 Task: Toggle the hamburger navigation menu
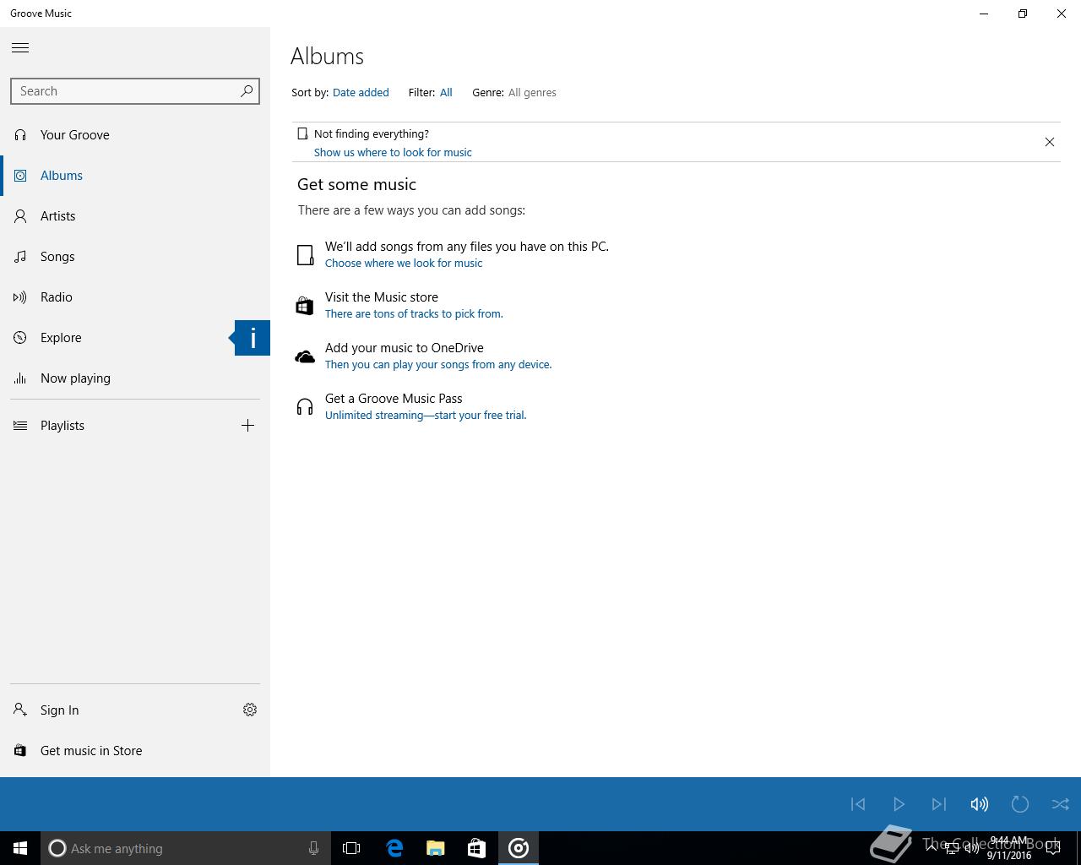[x=20, y=48]
